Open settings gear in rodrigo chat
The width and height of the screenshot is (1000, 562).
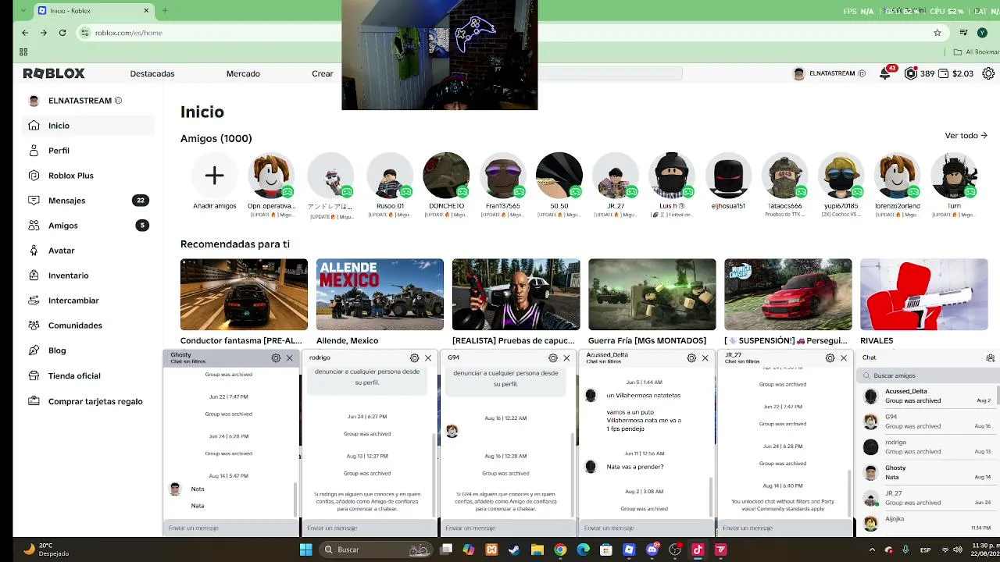[414, 358]
